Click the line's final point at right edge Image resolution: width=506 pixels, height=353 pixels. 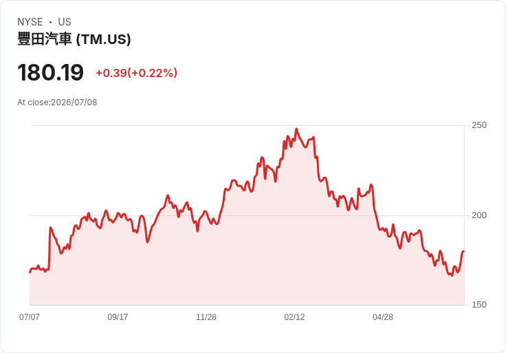(x=463, y=251)
